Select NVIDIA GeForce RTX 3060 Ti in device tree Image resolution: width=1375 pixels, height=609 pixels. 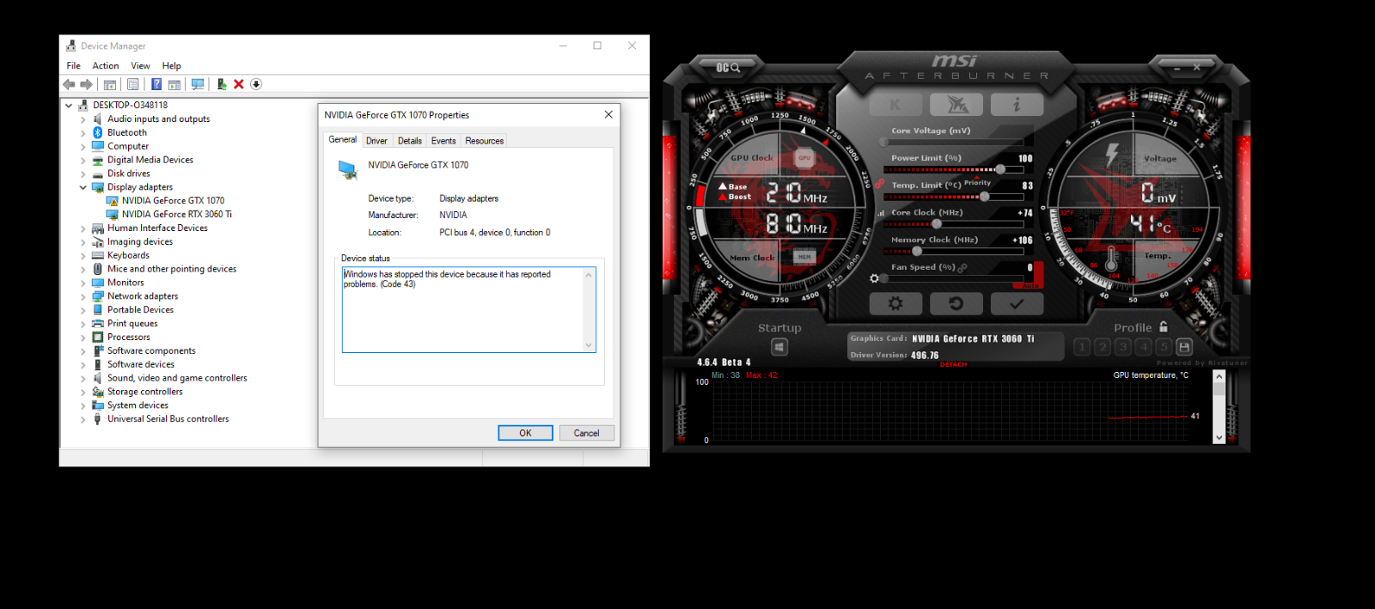click(x=177, y=215)
